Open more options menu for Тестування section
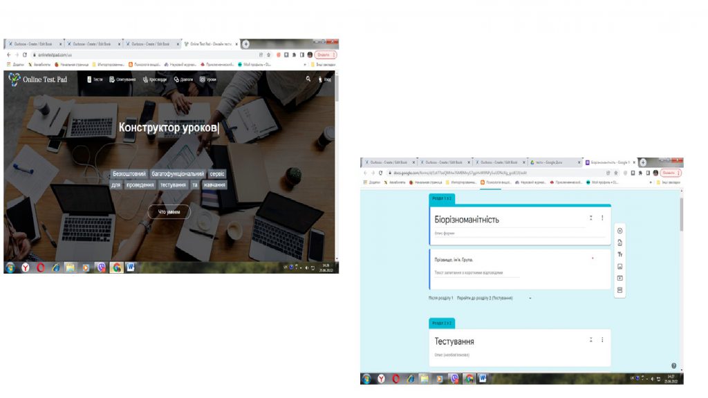This screenshot has width=708, height=398. (x=602, y=340)
